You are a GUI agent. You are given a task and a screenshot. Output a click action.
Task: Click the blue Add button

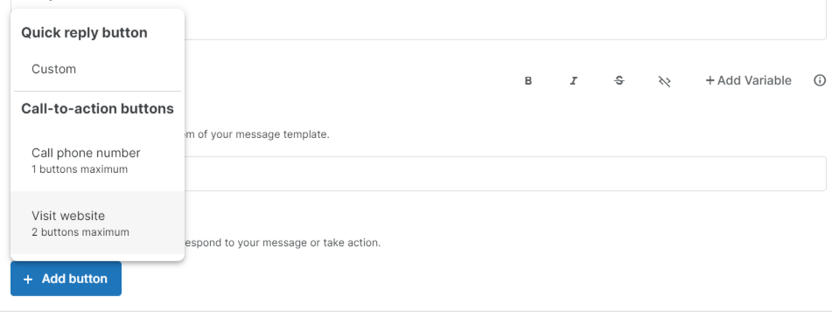tap(66, 279)
